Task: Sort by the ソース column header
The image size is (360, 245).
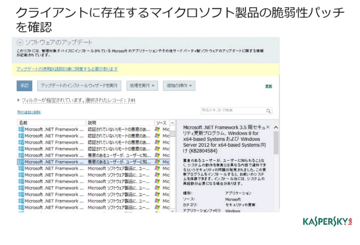Action: [x=162, y=123]
